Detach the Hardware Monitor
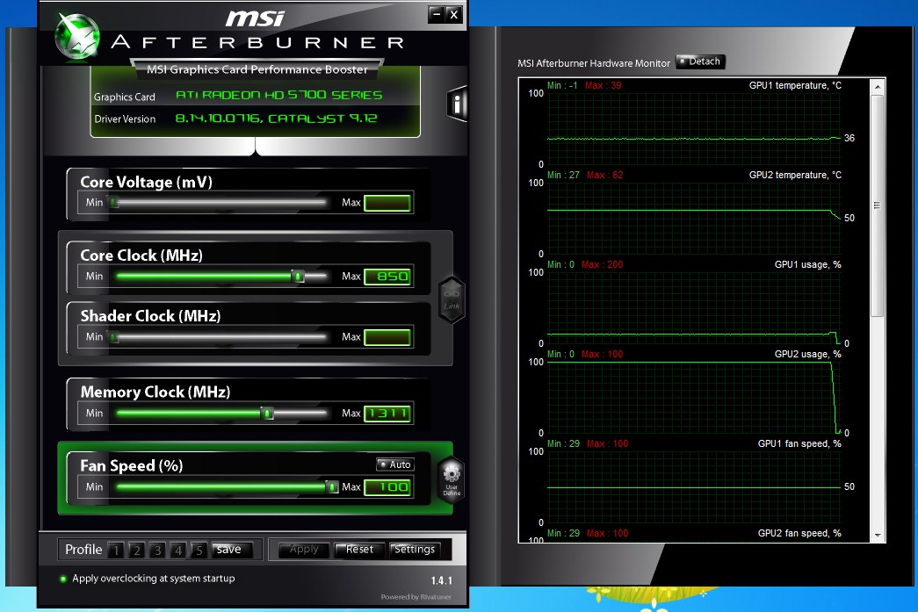Image resolution: width=918 pixels, height=612 pixels. coord(700,61)
